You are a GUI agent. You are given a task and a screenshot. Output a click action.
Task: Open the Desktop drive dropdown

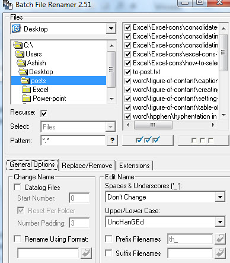111,28
